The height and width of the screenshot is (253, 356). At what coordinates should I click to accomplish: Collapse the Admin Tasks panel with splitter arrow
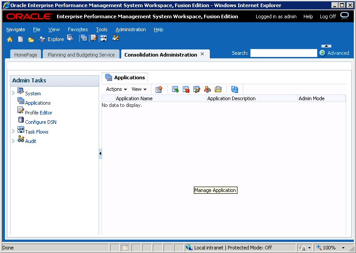pos(100,154)
